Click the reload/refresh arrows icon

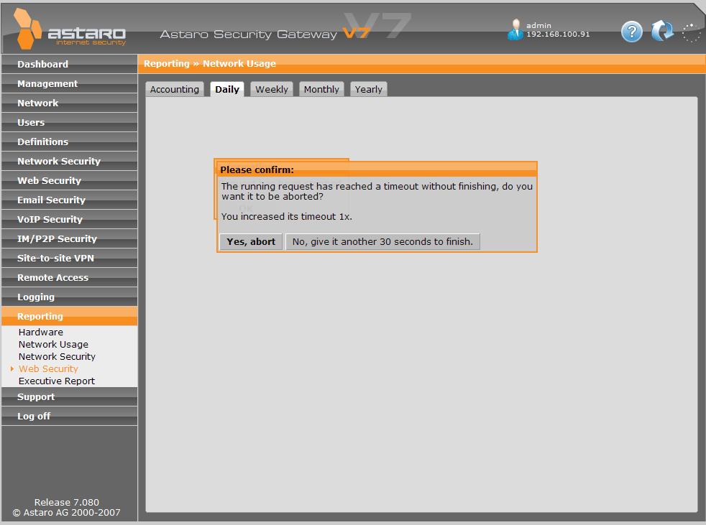point(662,31)
